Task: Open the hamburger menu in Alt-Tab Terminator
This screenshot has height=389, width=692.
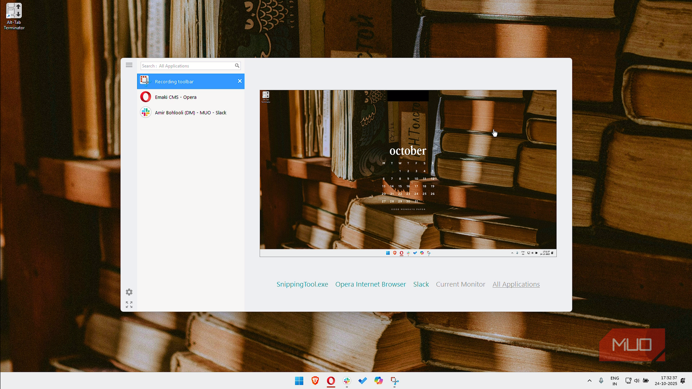Action: pos(129,65)
